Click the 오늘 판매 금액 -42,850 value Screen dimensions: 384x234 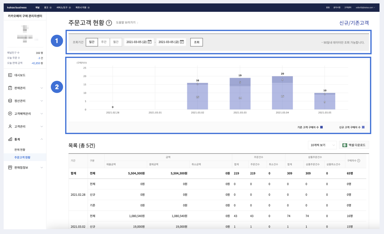(x=37, y=63)
